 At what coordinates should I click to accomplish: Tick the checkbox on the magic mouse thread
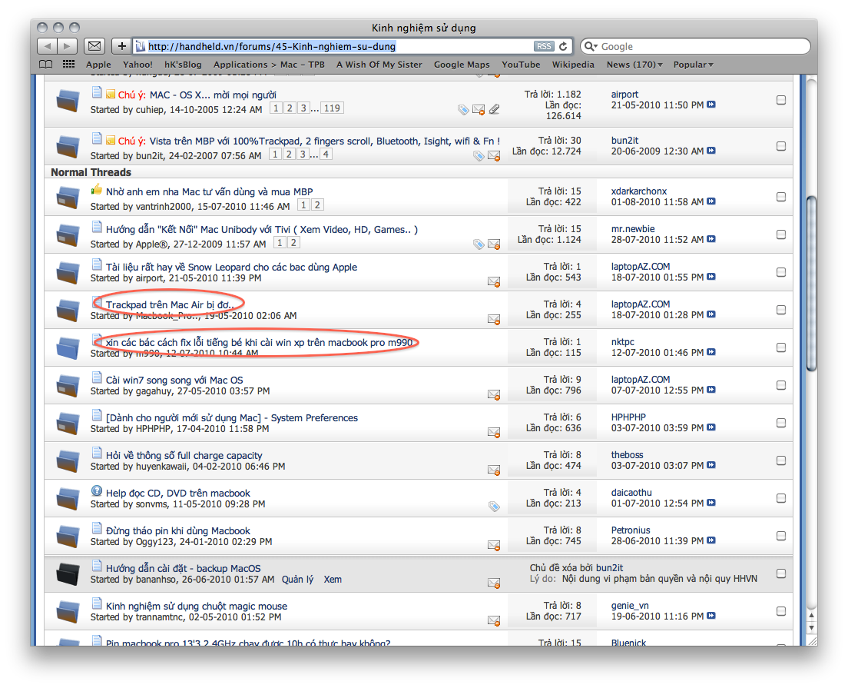tap(781, 611)
